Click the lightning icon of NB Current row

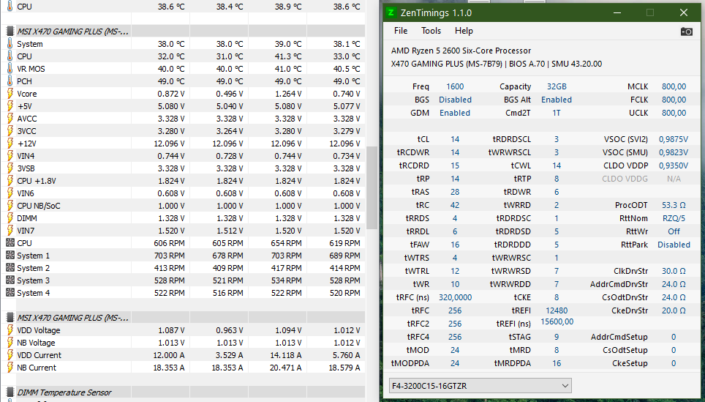pos(10,368)
